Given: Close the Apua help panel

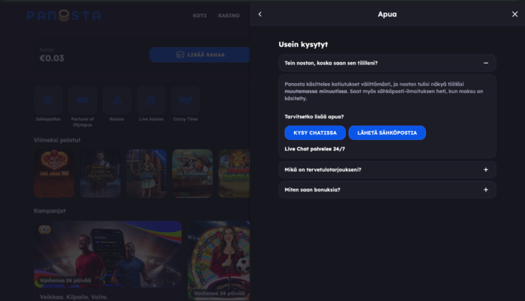Looking at the screenshot, I should pyautogui.click(x=514, y=14).
